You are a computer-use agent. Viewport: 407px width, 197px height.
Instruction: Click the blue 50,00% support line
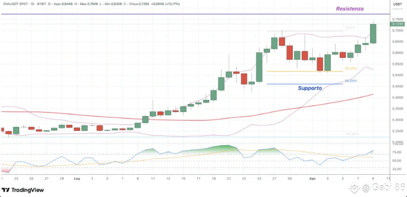pos(305,84)
